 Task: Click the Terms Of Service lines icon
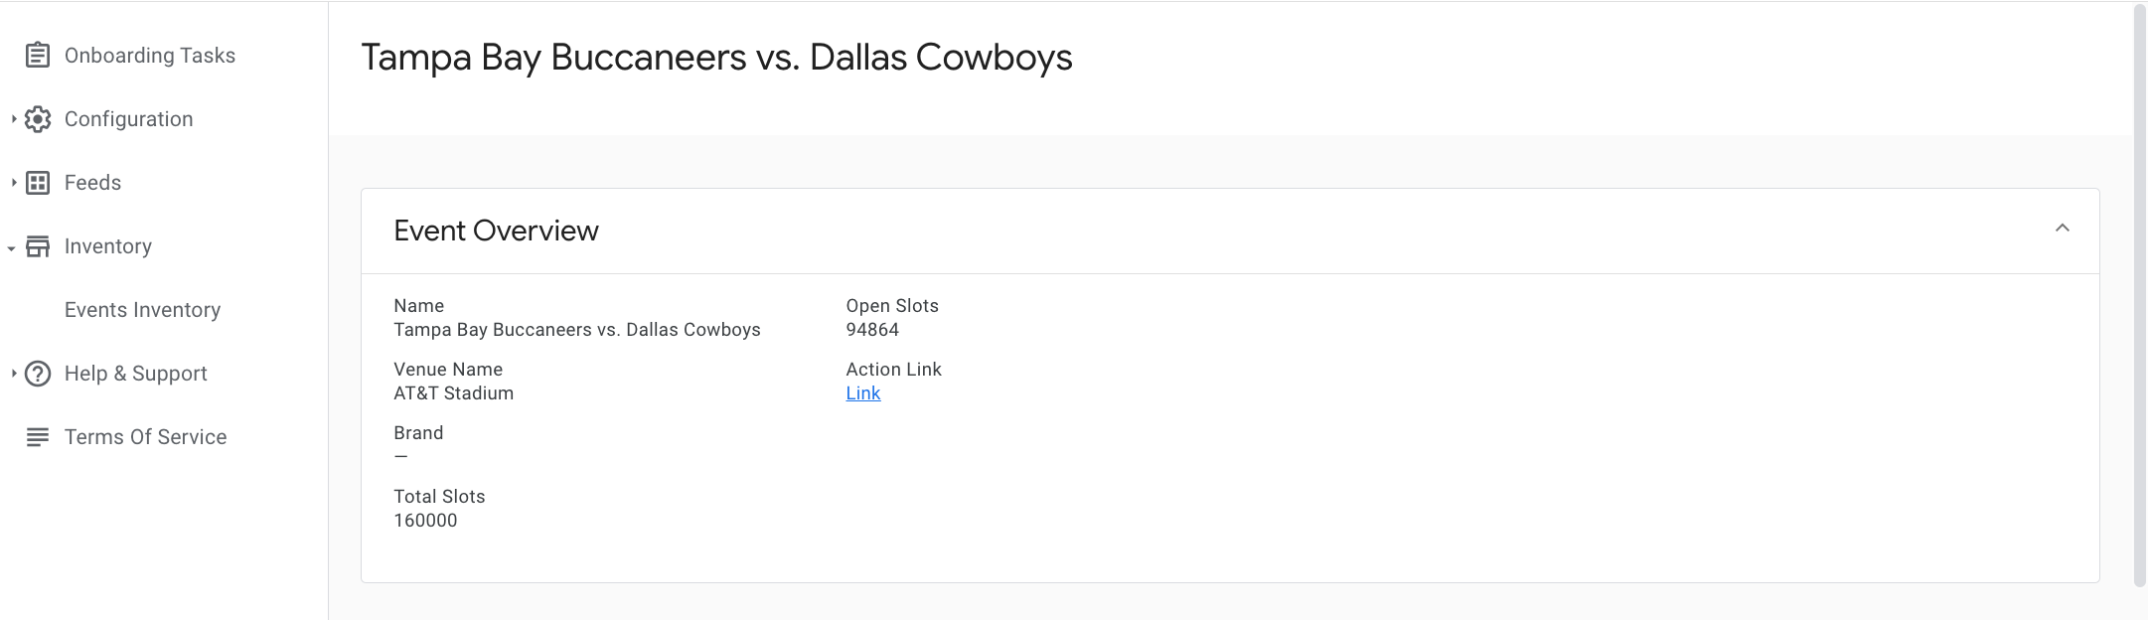[38, 437]
